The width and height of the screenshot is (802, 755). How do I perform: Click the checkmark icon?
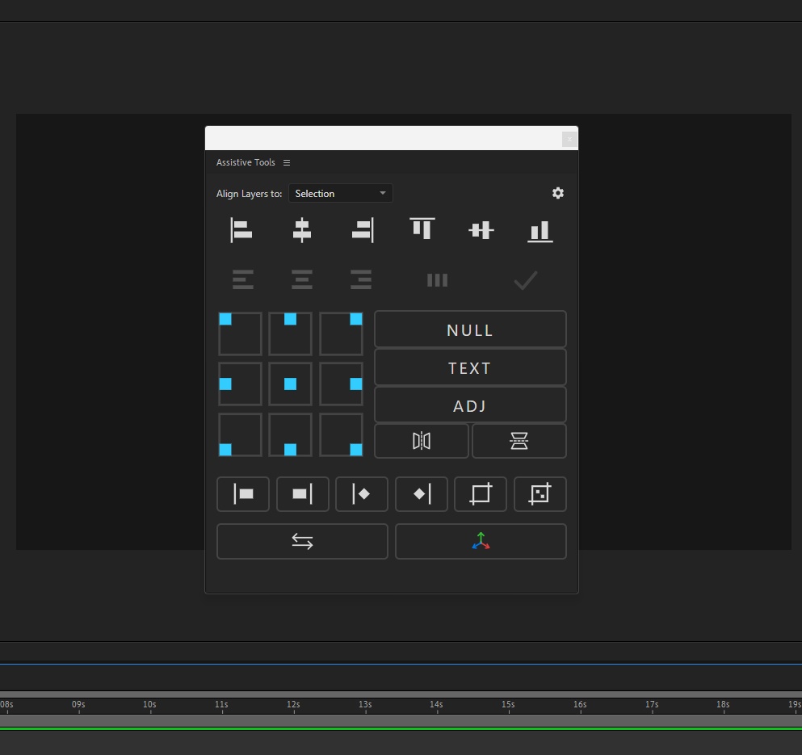coord(525,280)
